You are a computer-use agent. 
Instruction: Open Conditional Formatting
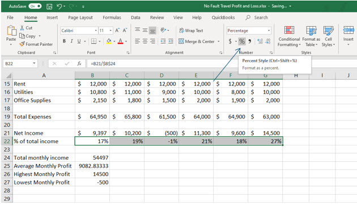click(289, 36)
